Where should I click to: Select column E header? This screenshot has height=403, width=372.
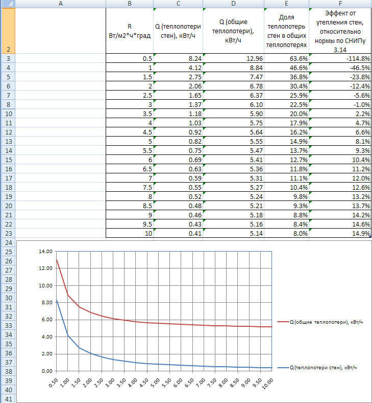pyautogui.click(x=286, y=4)
